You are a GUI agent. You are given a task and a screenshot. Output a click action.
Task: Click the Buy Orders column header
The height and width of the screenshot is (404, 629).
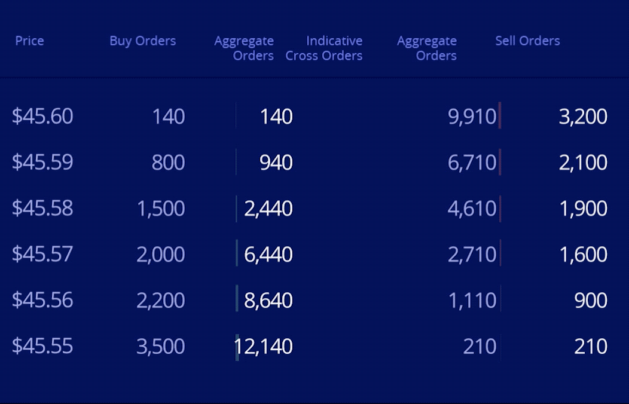tap(142, 41)
